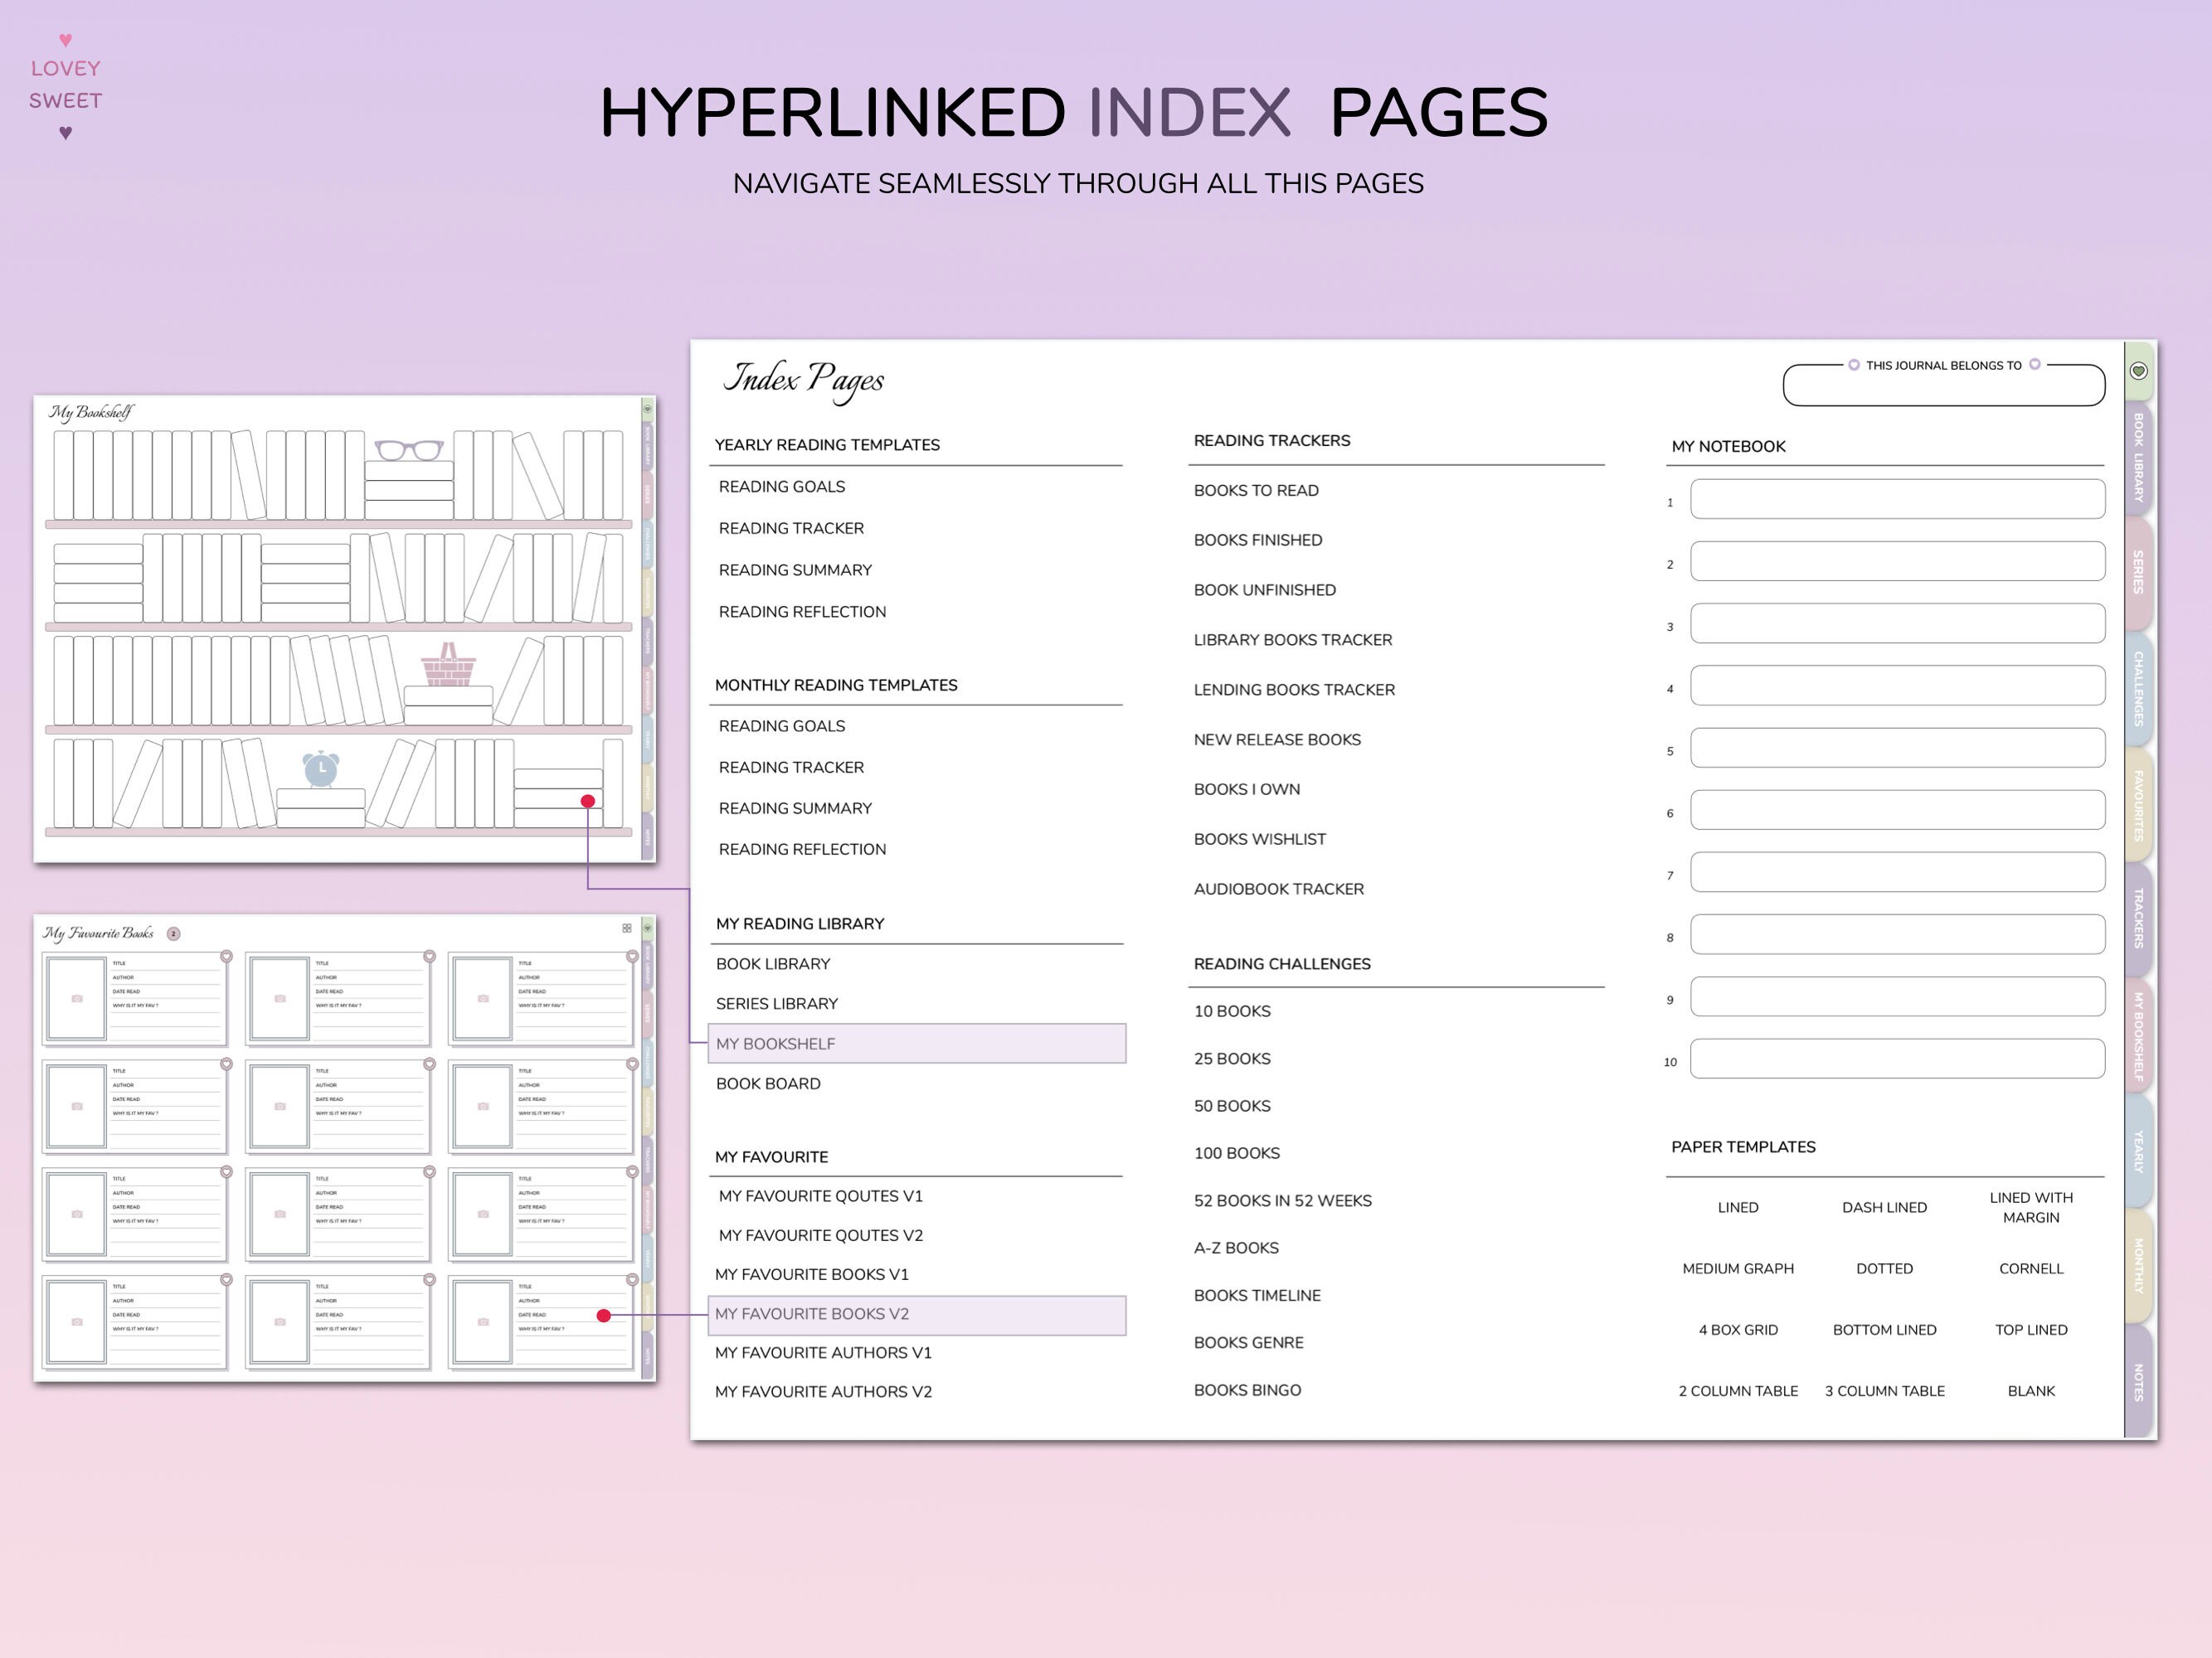Click the heart decoration beside THIS JOURNAL BELONGS TO
Image resolution: width=2212 pixels, height=1658 pixels.
1855,365
